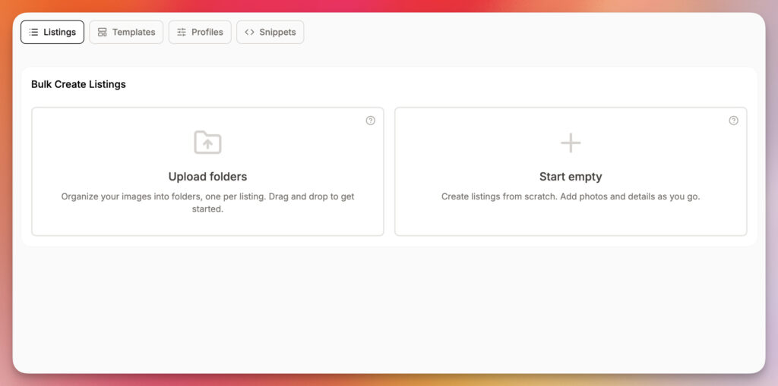Choose the "Start empty" title
The width and height of the screenshot is (778, 386).
point(571,177)
